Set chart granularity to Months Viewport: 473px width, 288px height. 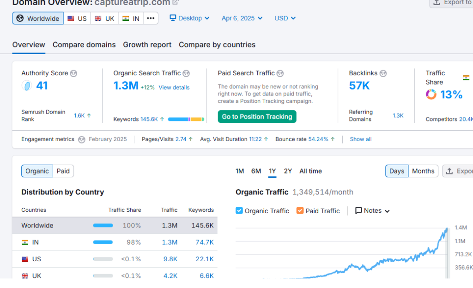point(423,171)
